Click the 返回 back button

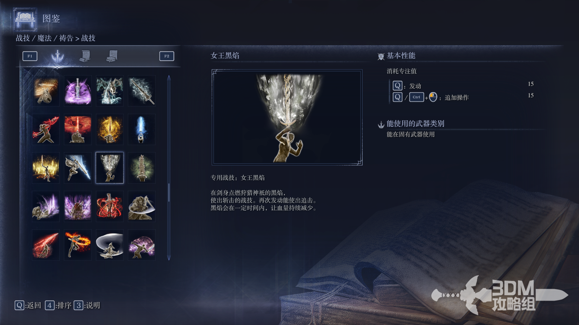click(28, 305)
